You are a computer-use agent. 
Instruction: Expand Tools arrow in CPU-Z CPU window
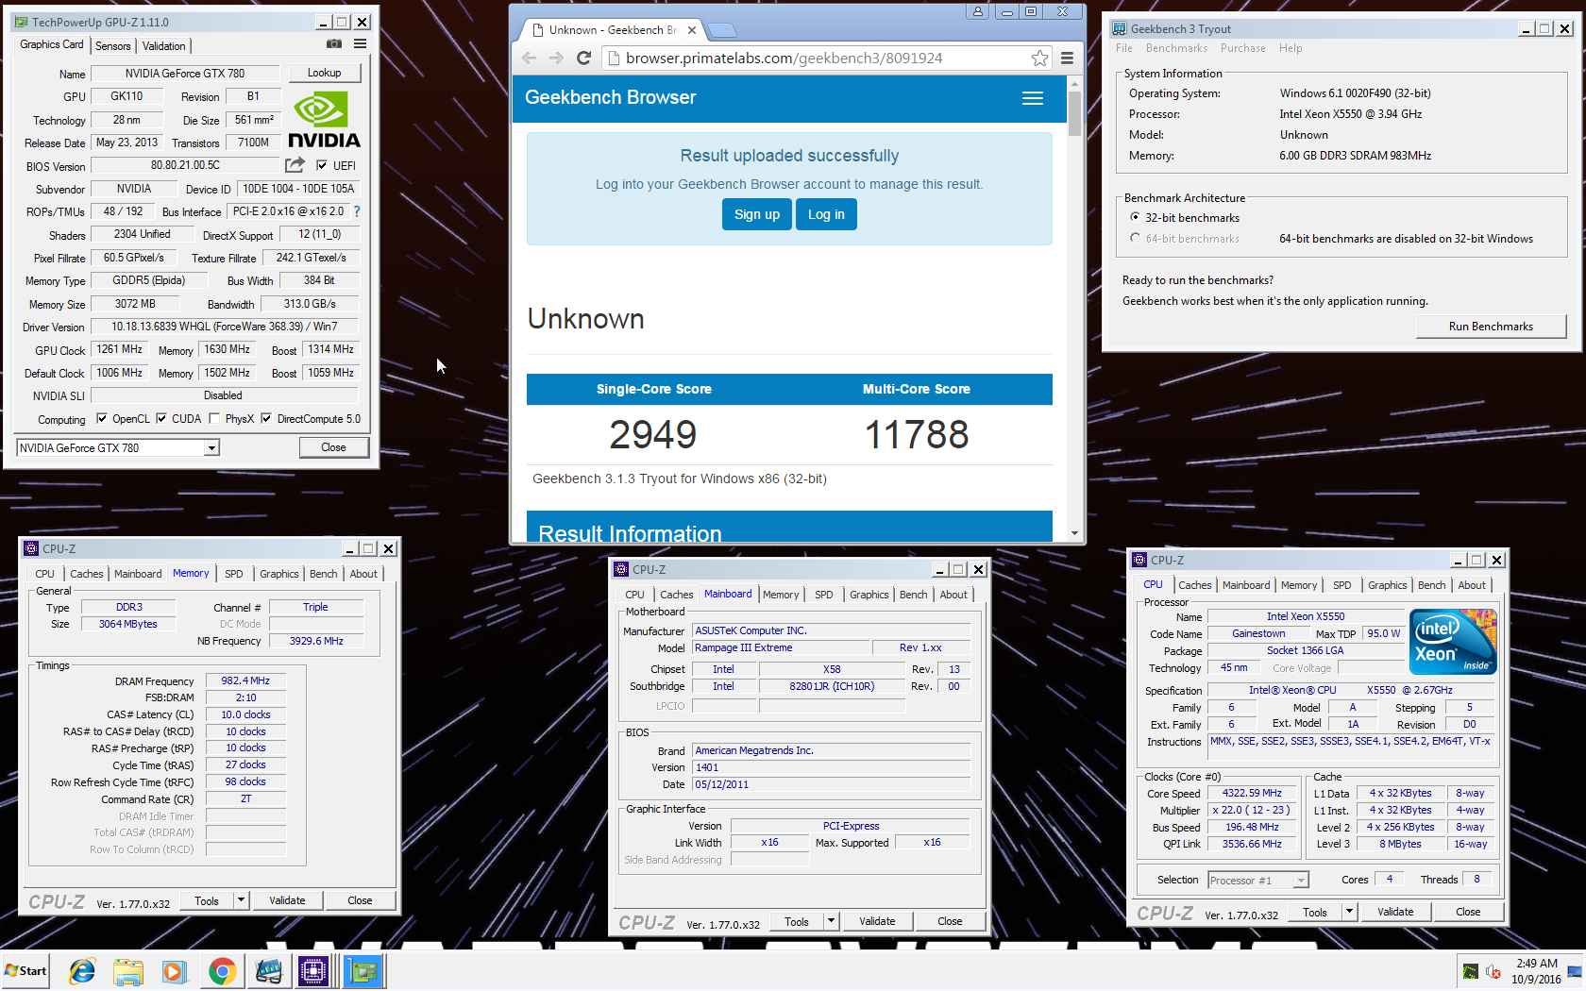click(x=1350, y=912)
